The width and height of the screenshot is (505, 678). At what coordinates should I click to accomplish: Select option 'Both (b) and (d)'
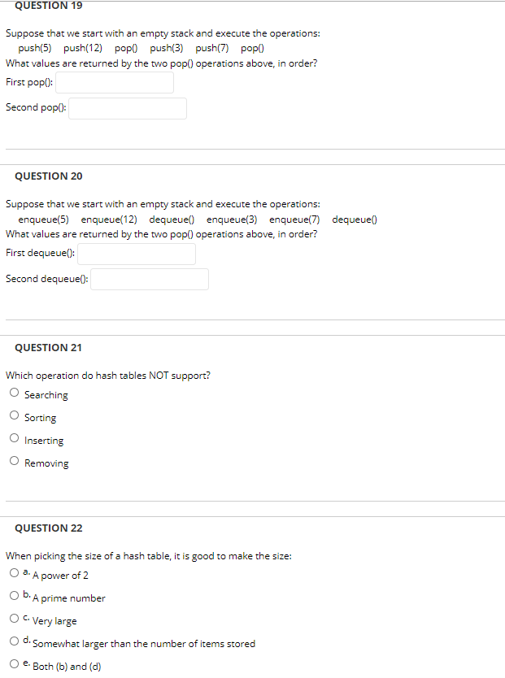tap(14, 663)
